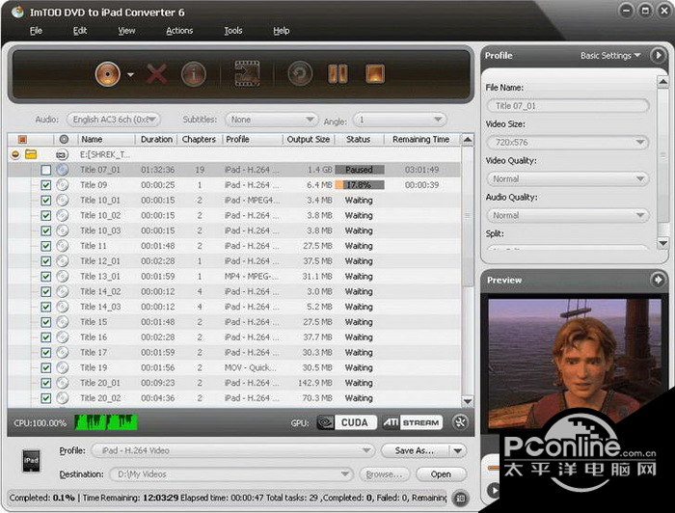Click the ATI Stream GPU button
The image size is (675, 513).
pyautogui.click(x=413, y=422)
